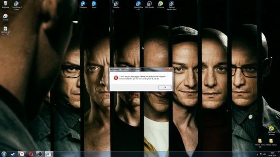
Task: Select the Skype desktop shortcut
Action: tap(94, 5)
